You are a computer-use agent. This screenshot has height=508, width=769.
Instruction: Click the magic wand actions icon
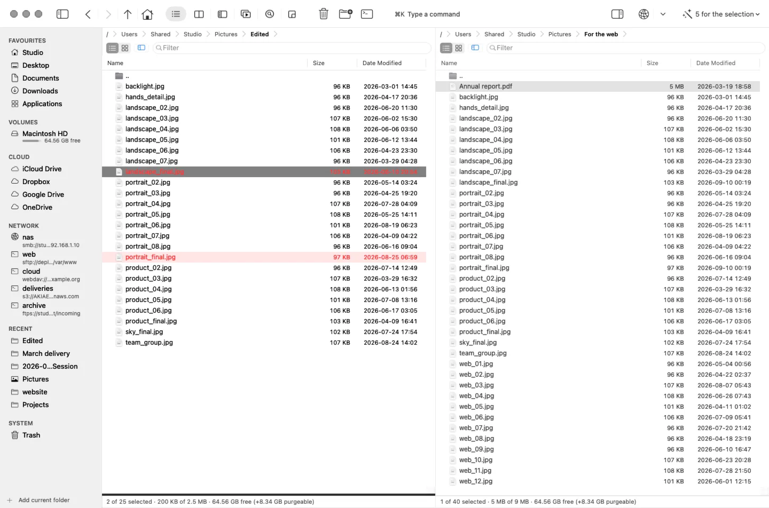[x=687, y=14]
